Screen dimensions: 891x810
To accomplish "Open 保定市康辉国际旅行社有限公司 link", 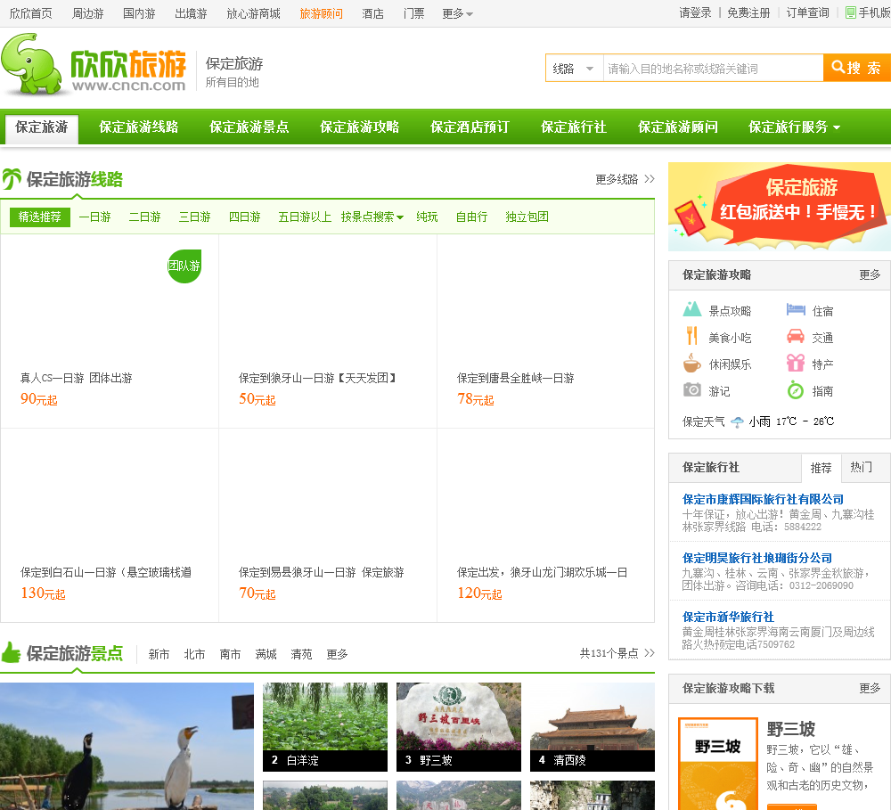I will coord(764,499).
